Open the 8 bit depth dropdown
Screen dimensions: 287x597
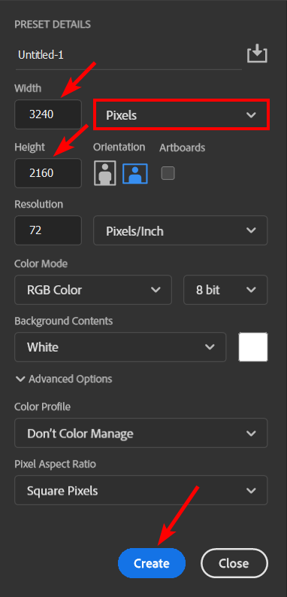pos(225,290)
